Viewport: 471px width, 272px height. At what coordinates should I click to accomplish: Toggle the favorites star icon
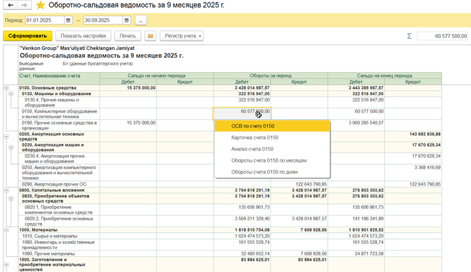40,6
